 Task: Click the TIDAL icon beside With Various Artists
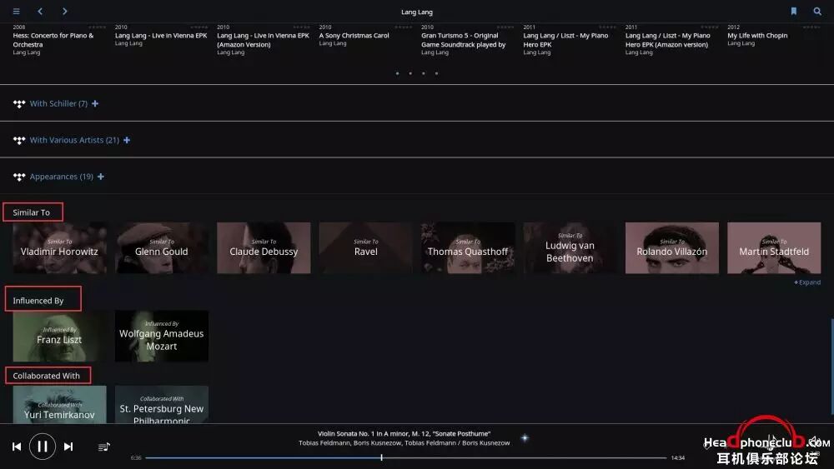click(19, 140)
